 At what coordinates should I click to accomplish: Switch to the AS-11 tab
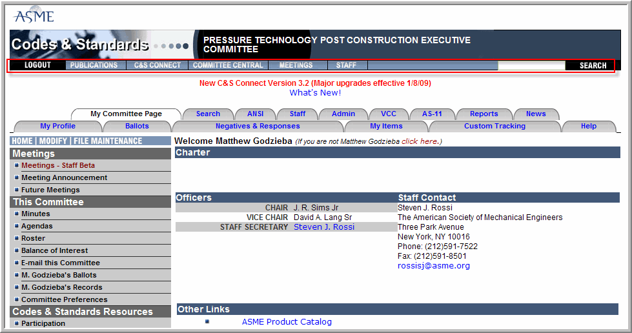(432, 114)
